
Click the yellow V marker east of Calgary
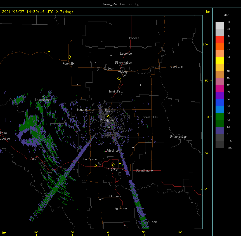[120, 164]
